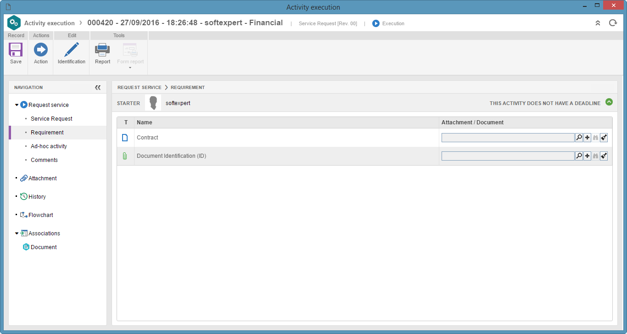
Task: Collapse the Navigation panel
Action: click(98, 87)
